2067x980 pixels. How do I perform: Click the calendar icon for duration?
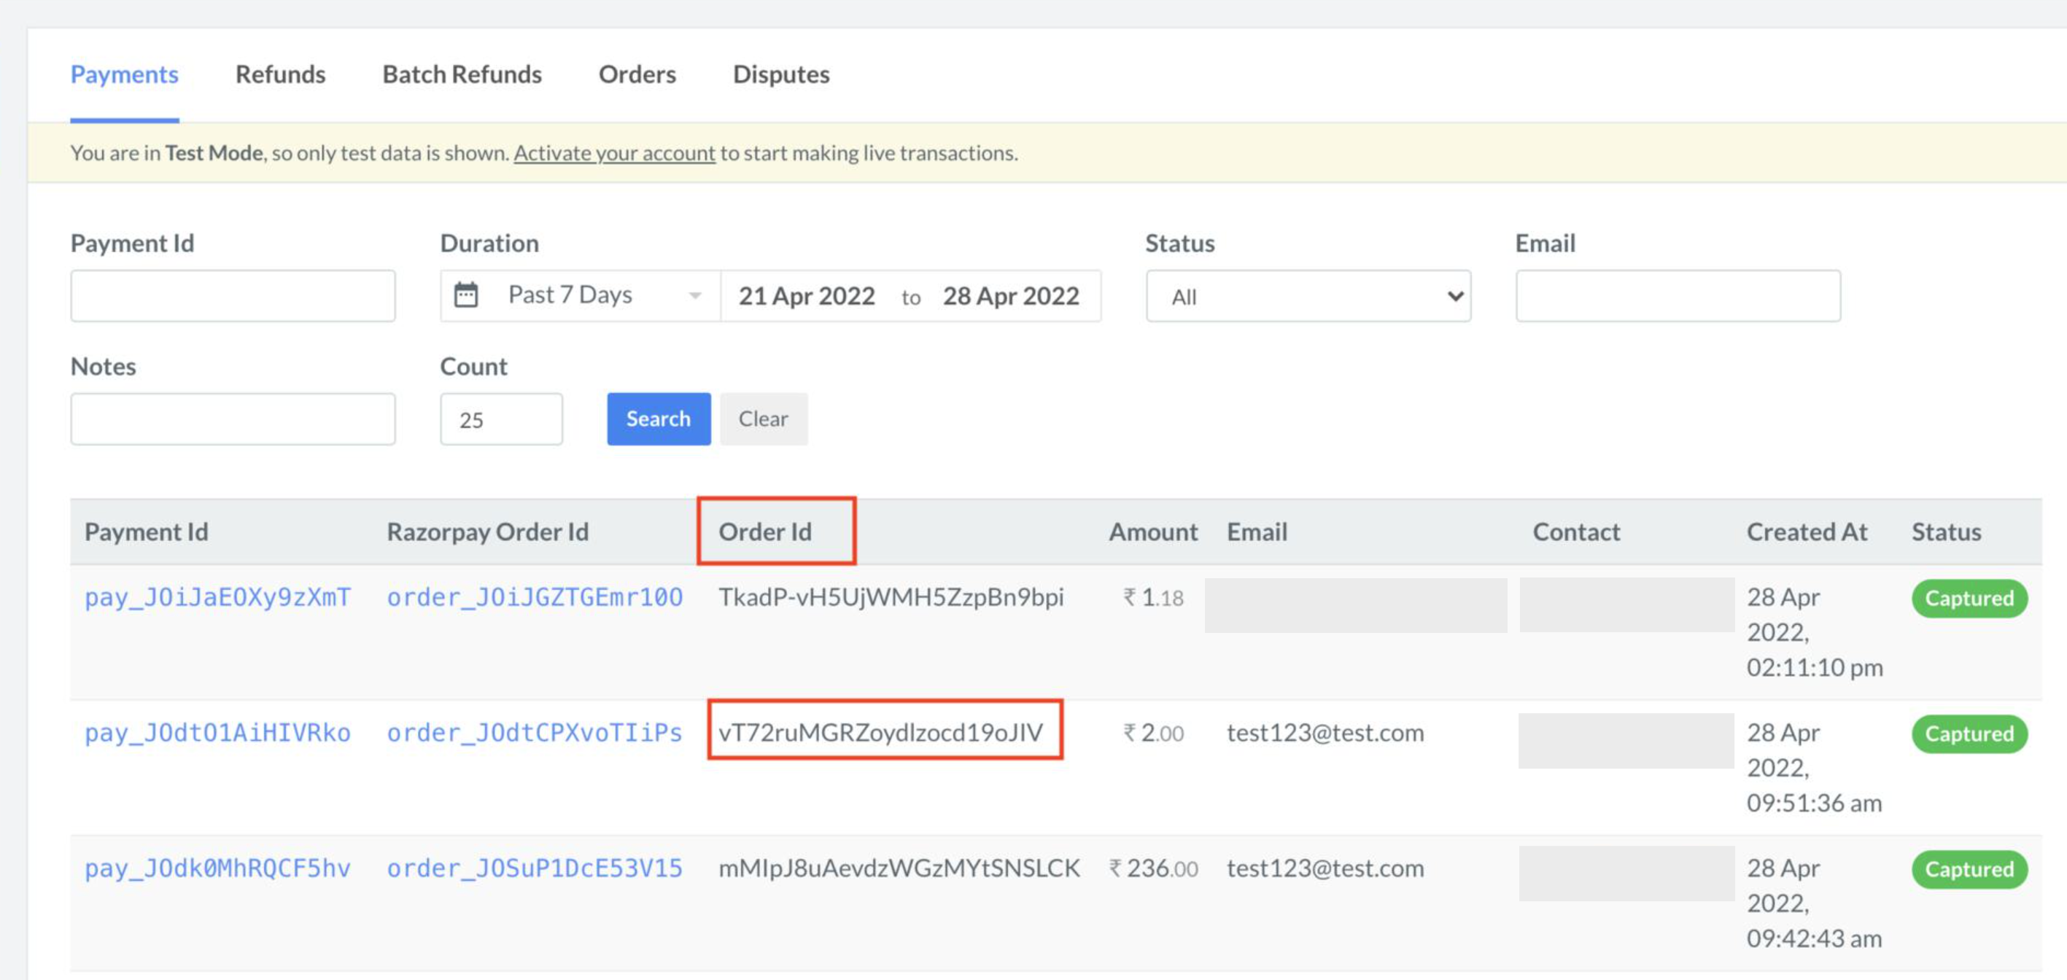(469, 294)
